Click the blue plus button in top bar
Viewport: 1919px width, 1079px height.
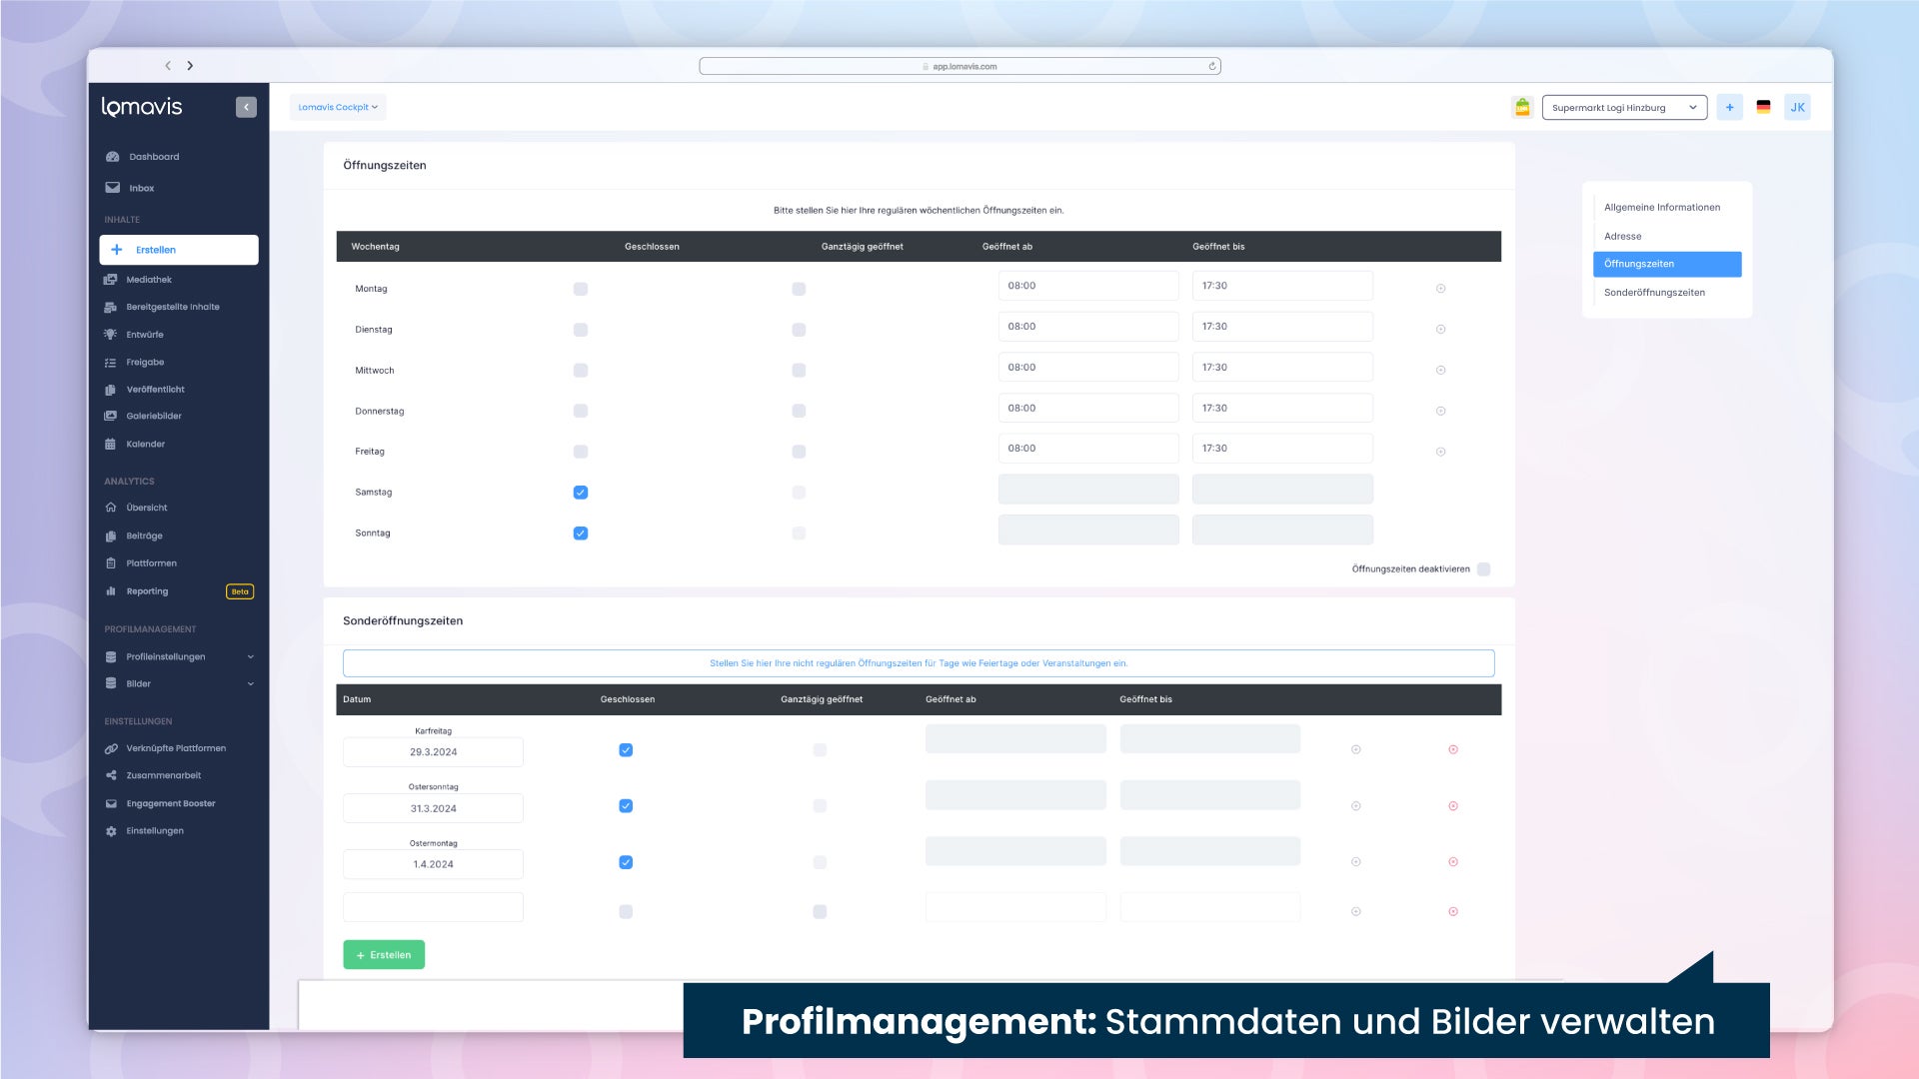click(x=1729, y=108)
